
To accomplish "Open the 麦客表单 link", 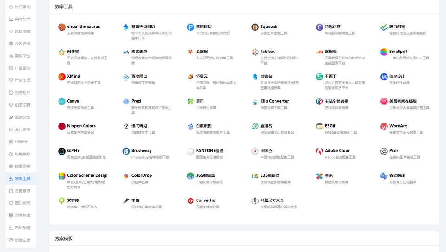I will 139,52.
